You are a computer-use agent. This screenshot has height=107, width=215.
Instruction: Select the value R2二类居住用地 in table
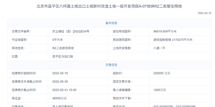63,48
